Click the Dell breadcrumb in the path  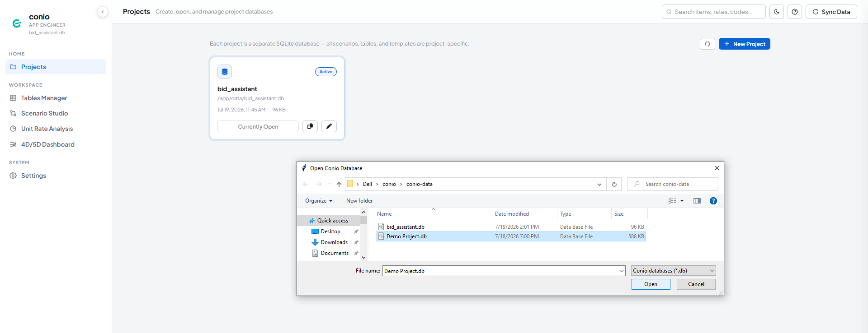tap(368, 184)
